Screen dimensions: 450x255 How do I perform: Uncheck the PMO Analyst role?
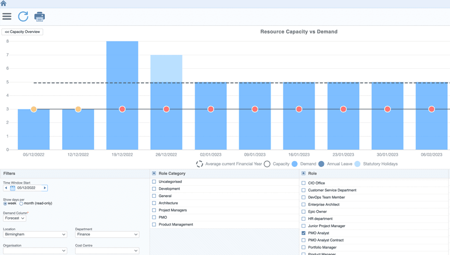tap(303, 233)
